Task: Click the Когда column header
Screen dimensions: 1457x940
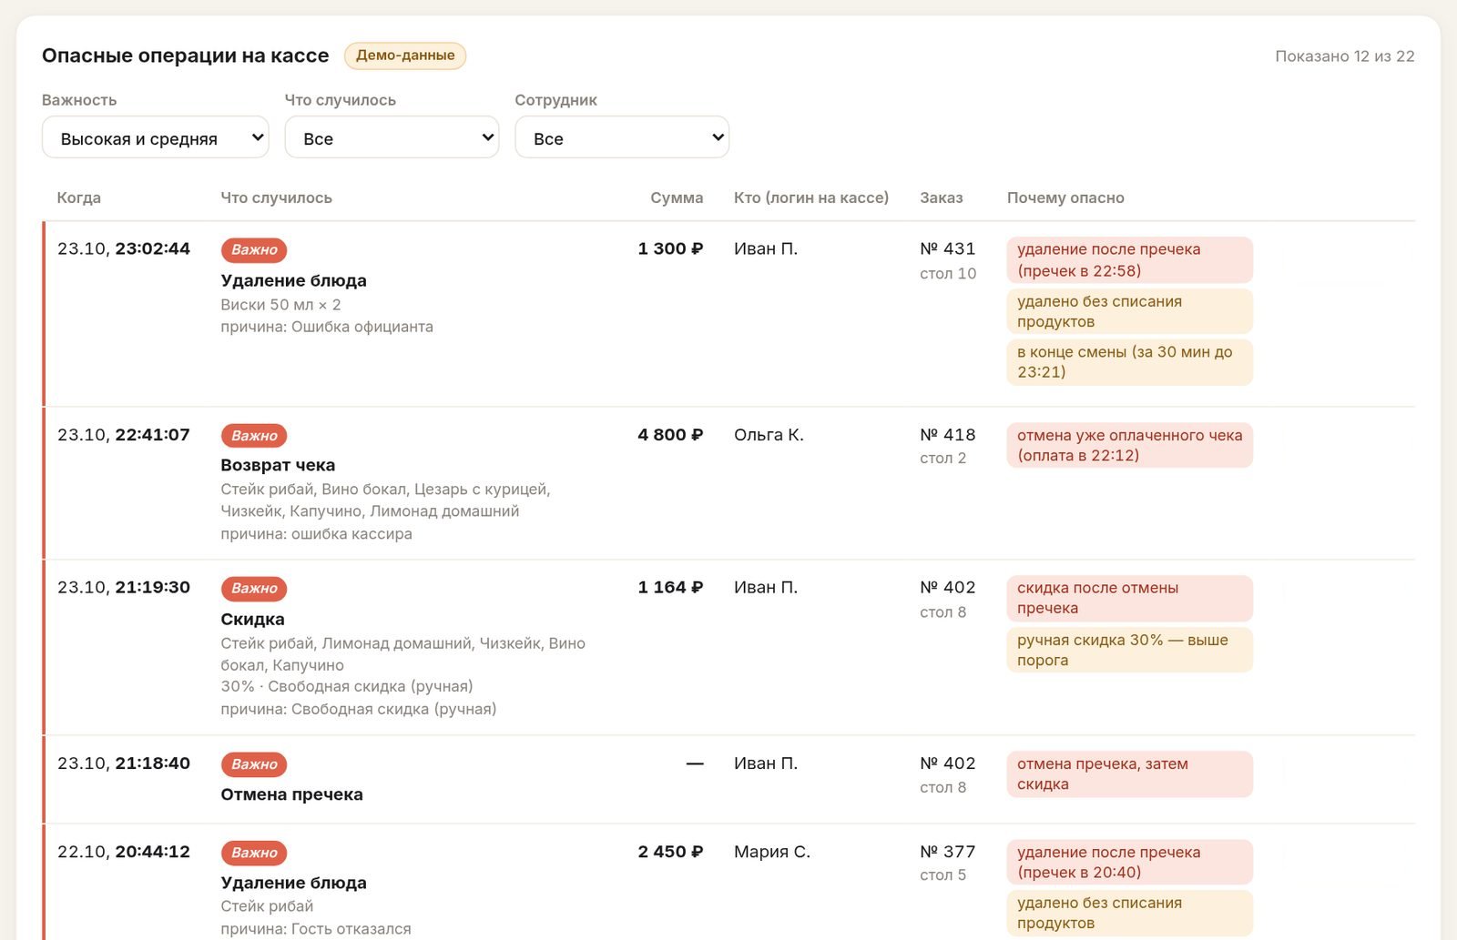Action: [x=79, y=197]
